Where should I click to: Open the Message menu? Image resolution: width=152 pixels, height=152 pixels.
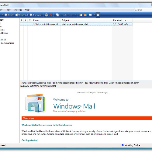pyautogui.click(x=18, y=10)
